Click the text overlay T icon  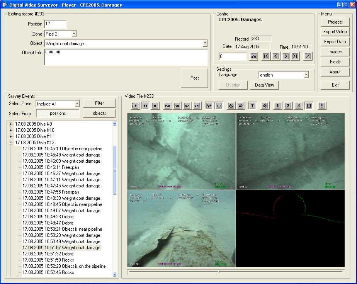[252, 105]
